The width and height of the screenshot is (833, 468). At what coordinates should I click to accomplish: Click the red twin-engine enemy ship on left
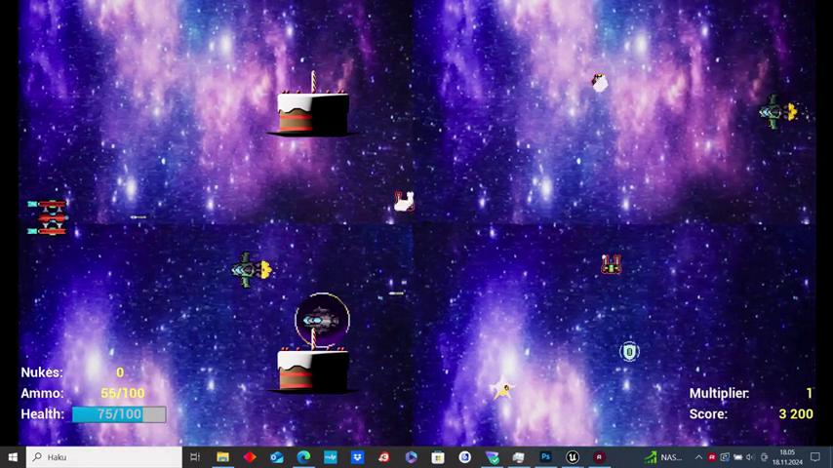[48, 217]
